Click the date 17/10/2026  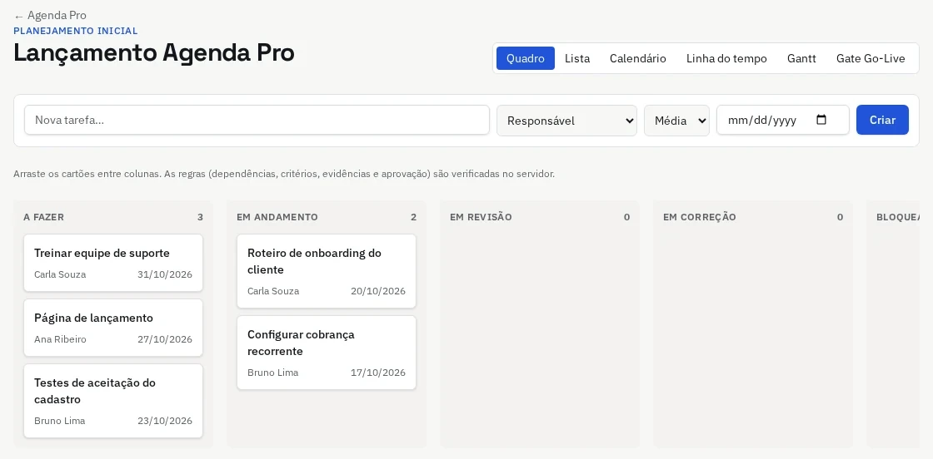point(378,373)
